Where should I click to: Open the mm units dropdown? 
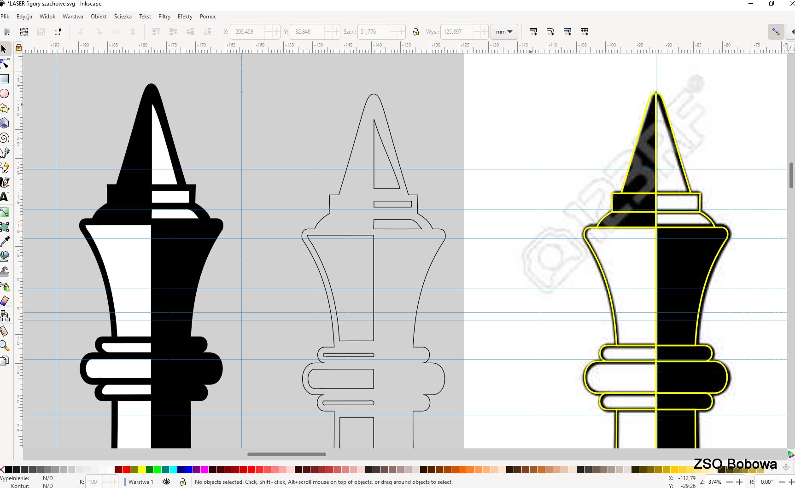(504, 32)
